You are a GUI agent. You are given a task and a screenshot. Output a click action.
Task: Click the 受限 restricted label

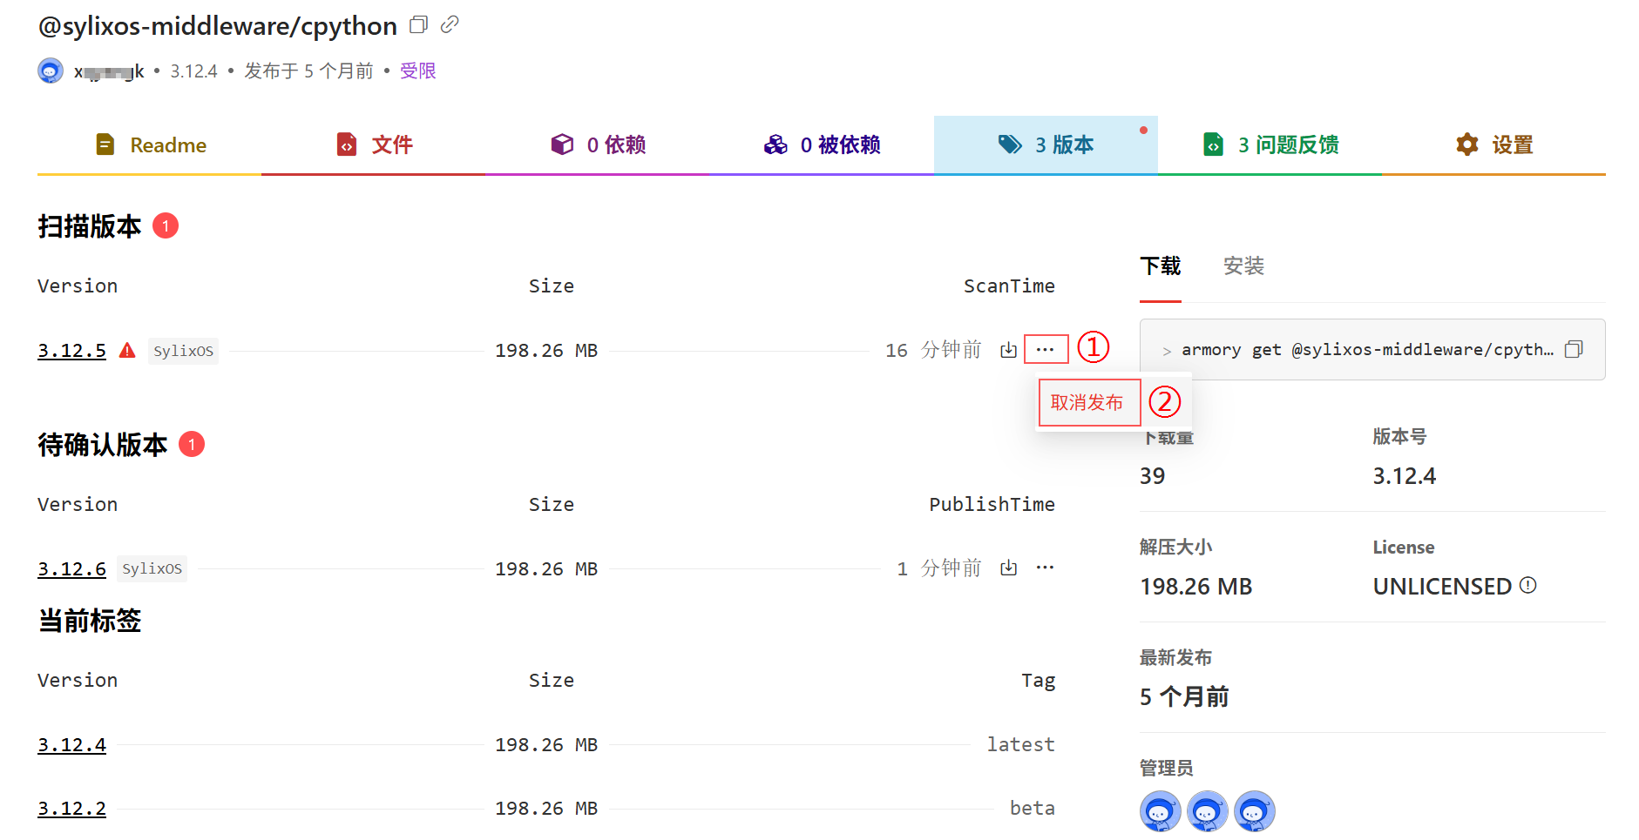click(x=417, y=71)
